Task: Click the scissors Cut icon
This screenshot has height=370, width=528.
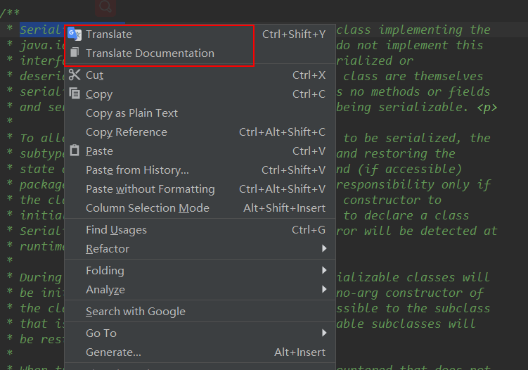Action: point(75,75)
